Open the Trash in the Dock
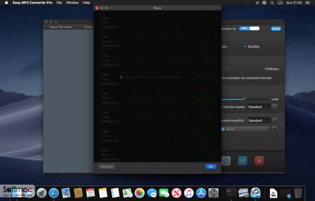 (298, 193)
